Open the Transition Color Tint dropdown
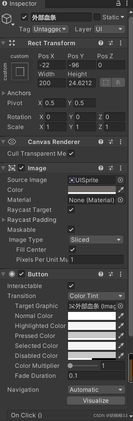133x421 pixels. click(97, 296)
